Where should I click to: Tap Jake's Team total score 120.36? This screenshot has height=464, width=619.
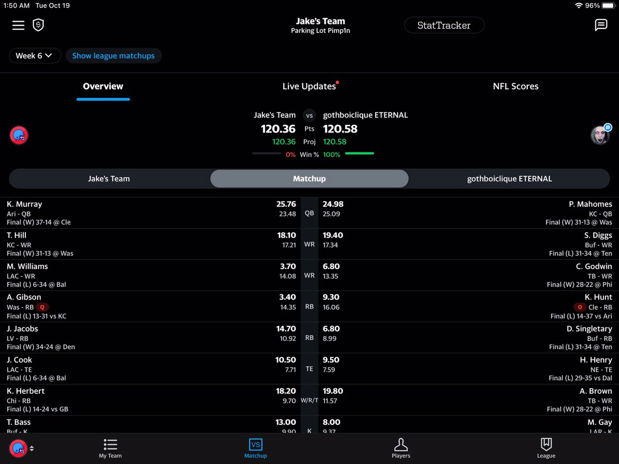pyautogui.click(x=279, y=129)
